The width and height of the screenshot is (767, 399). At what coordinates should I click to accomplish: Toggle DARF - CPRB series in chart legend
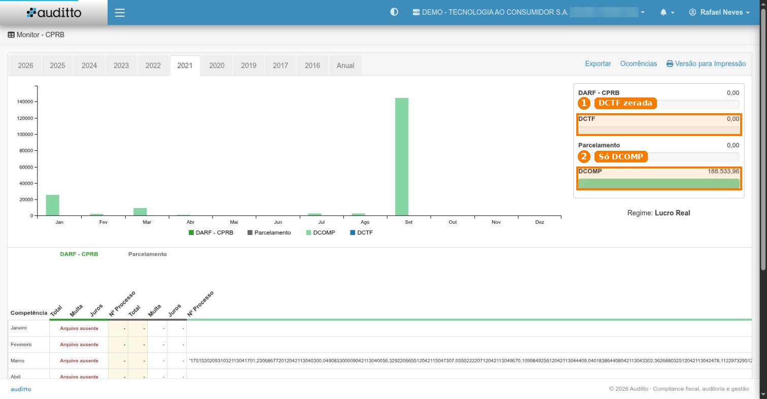pos(211,232)
